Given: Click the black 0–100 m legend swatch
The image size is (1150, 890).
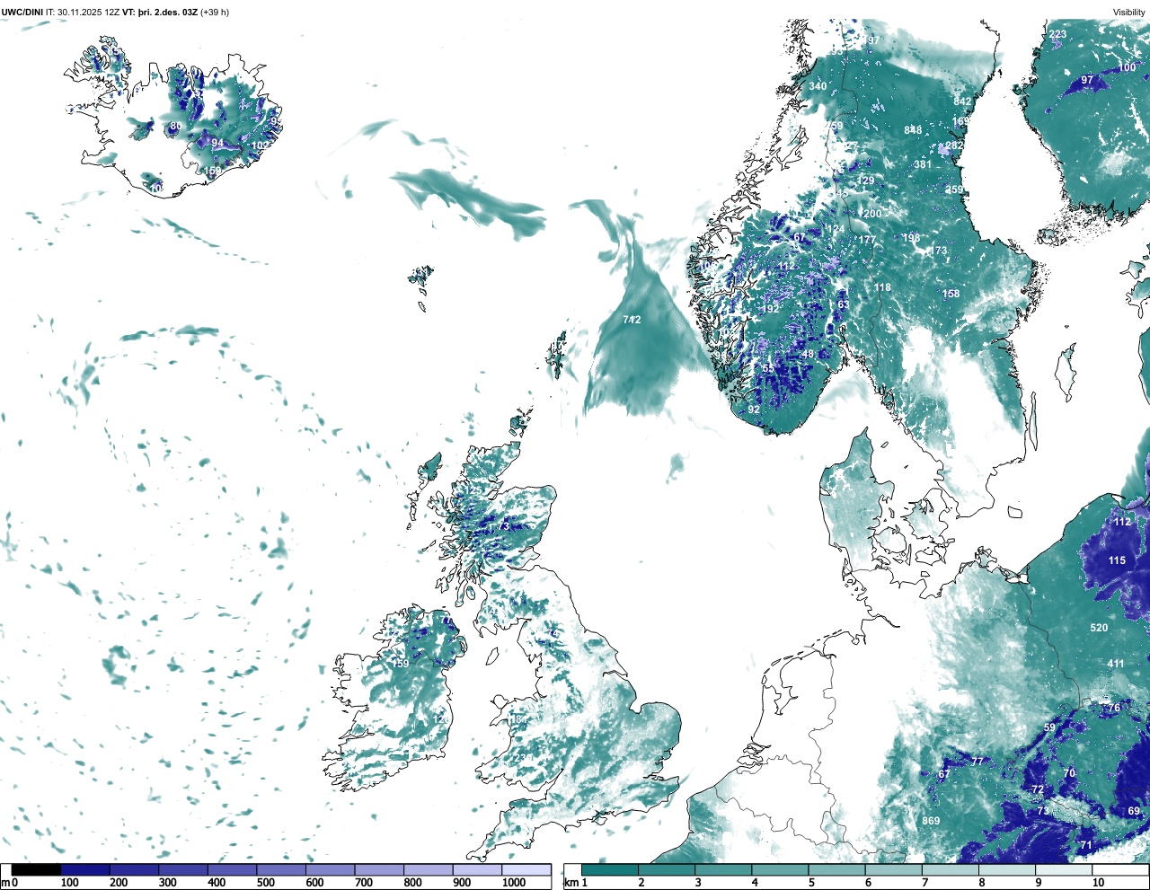Looking at the screenshot, I should coord(36,869).
